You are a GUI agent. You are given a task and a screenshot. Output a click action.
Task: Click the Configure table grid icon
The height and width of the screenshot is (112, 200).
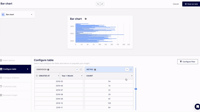pos(1,69)
